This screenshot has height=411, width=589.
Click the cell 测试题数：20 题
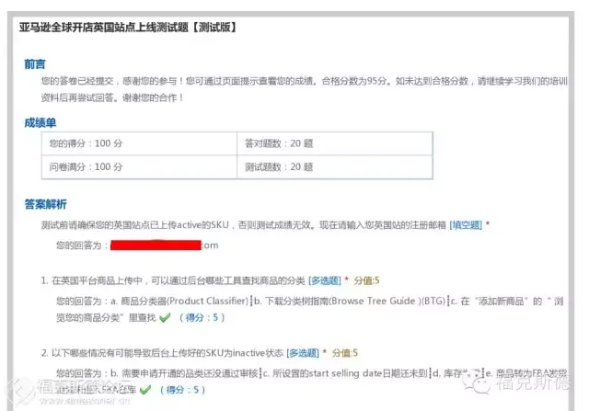coord(335,167)
